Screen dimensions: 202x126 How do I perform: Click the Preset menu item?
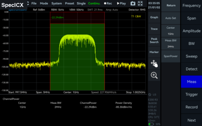click(70, 4)
